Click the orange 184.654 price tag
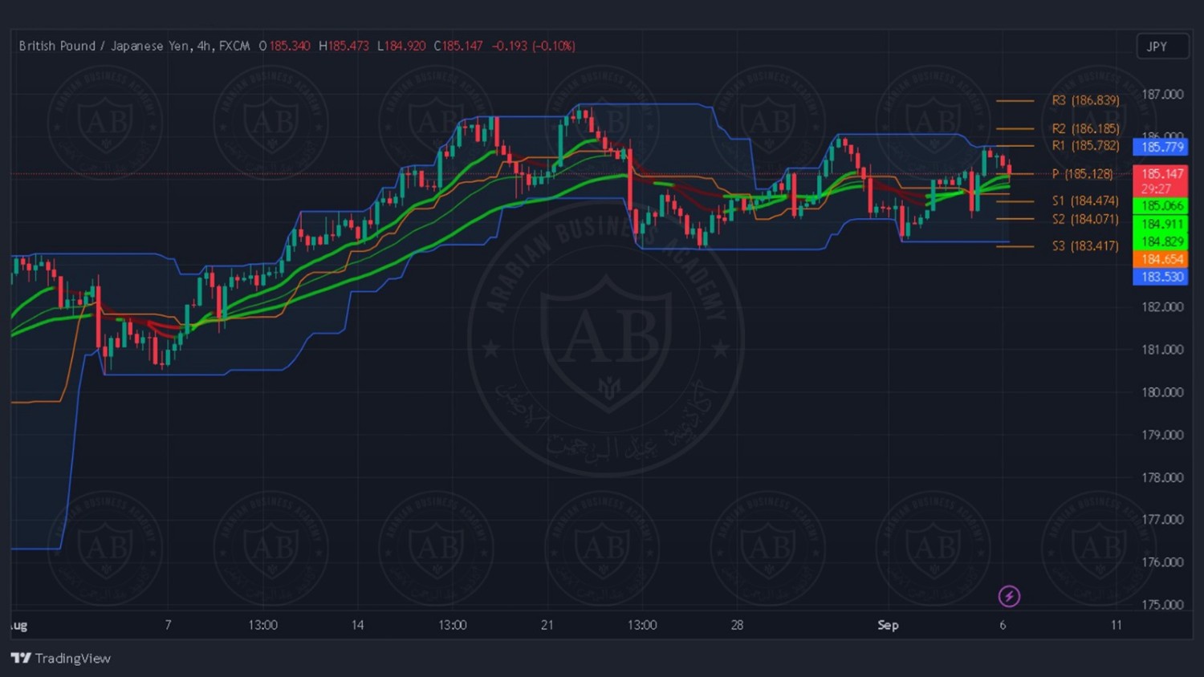This screenshot has width=1204, height=677. [x=1161, y=259]
